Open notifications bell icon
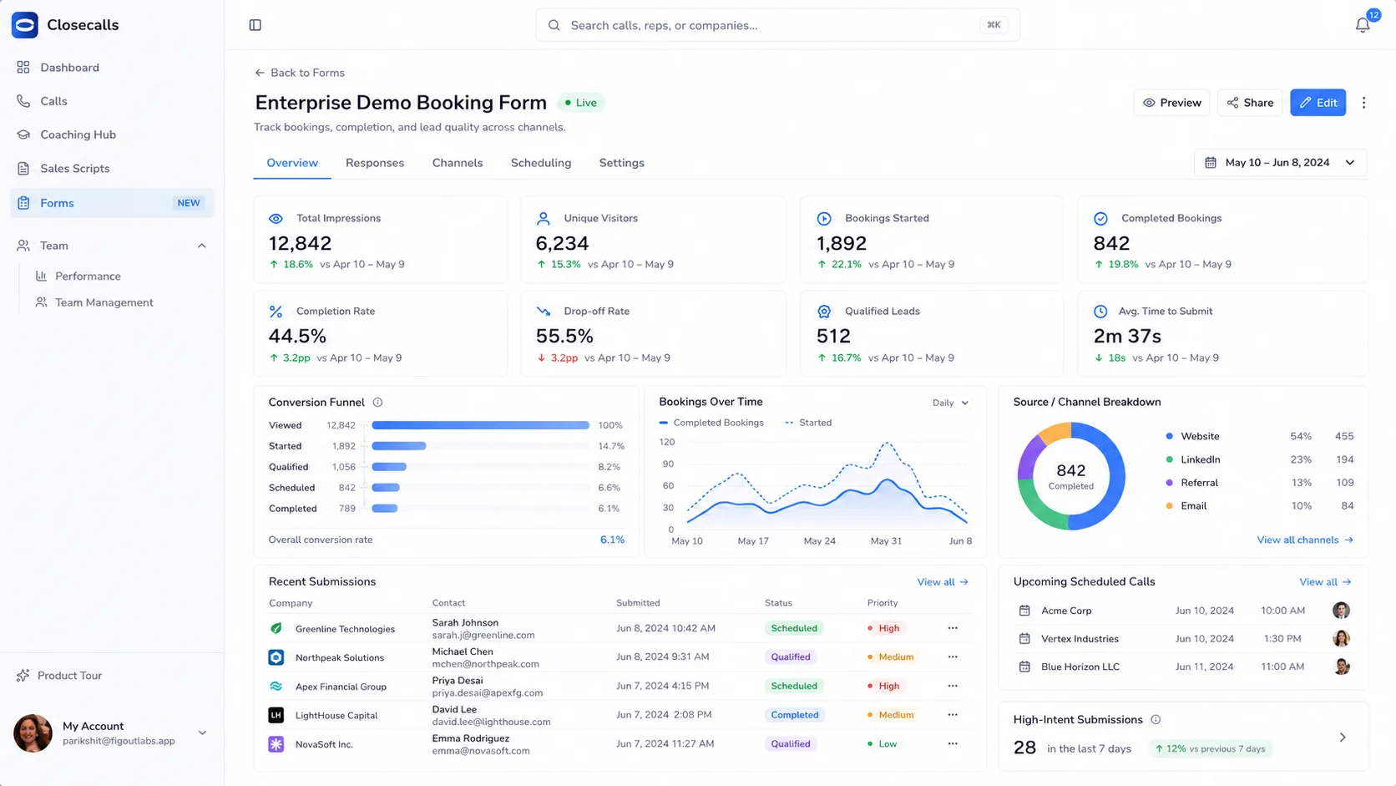 tap(1363, 25)
